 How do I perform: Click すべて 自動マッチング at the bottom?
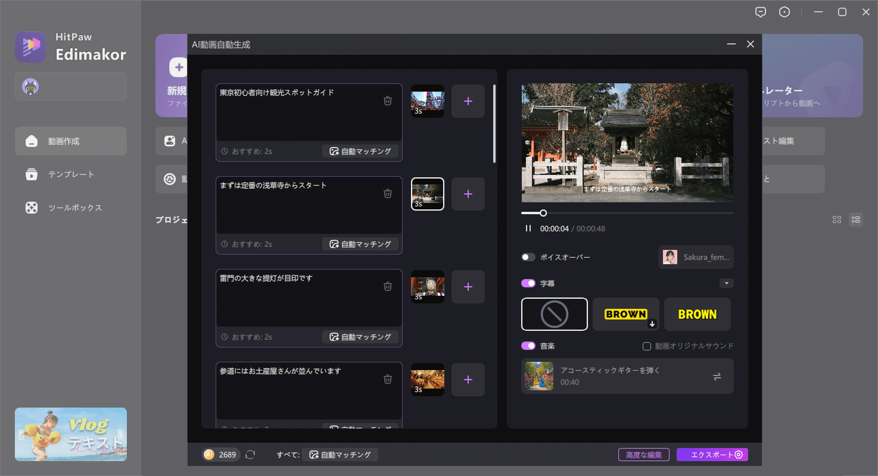click(340, 455)
